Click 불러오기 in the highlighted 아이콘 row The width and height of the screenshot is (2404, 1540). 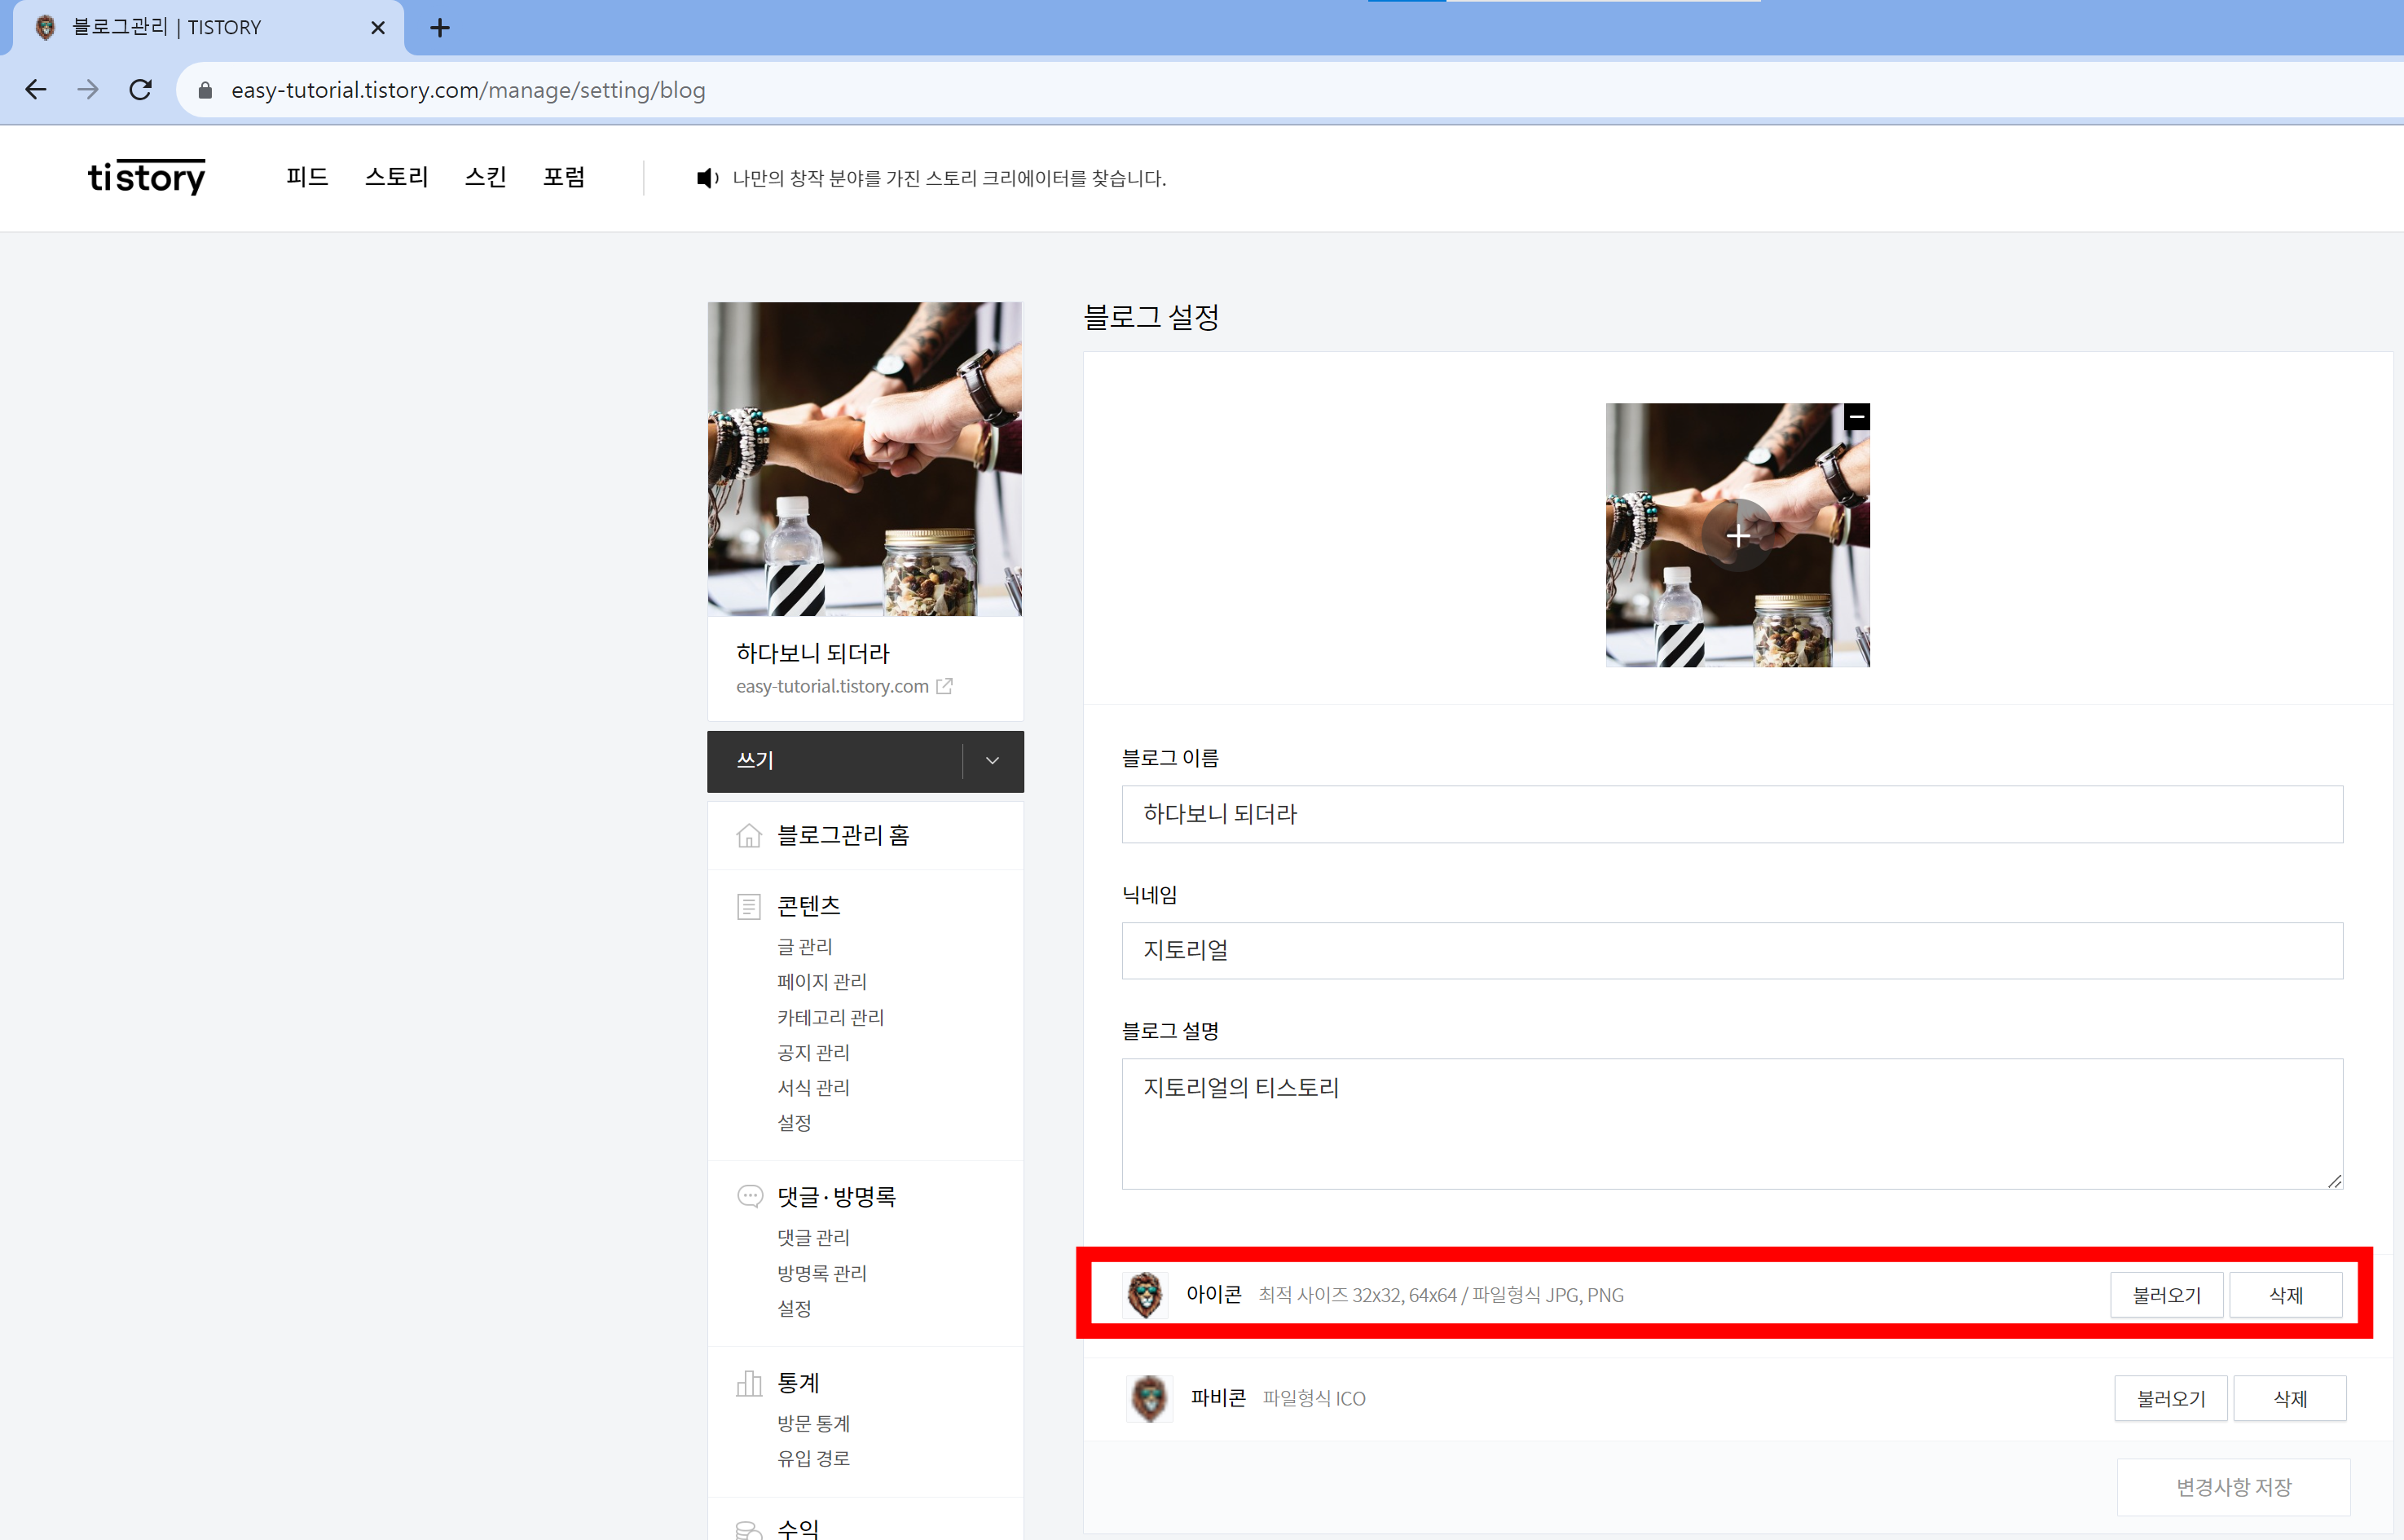point(2166,1294)
